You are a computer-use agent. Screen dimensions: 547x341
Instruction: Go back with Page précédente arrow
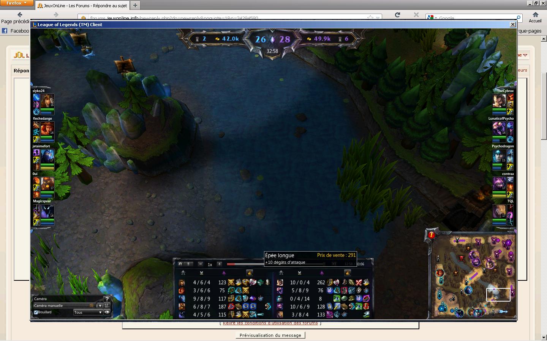(x=20, y=15)
